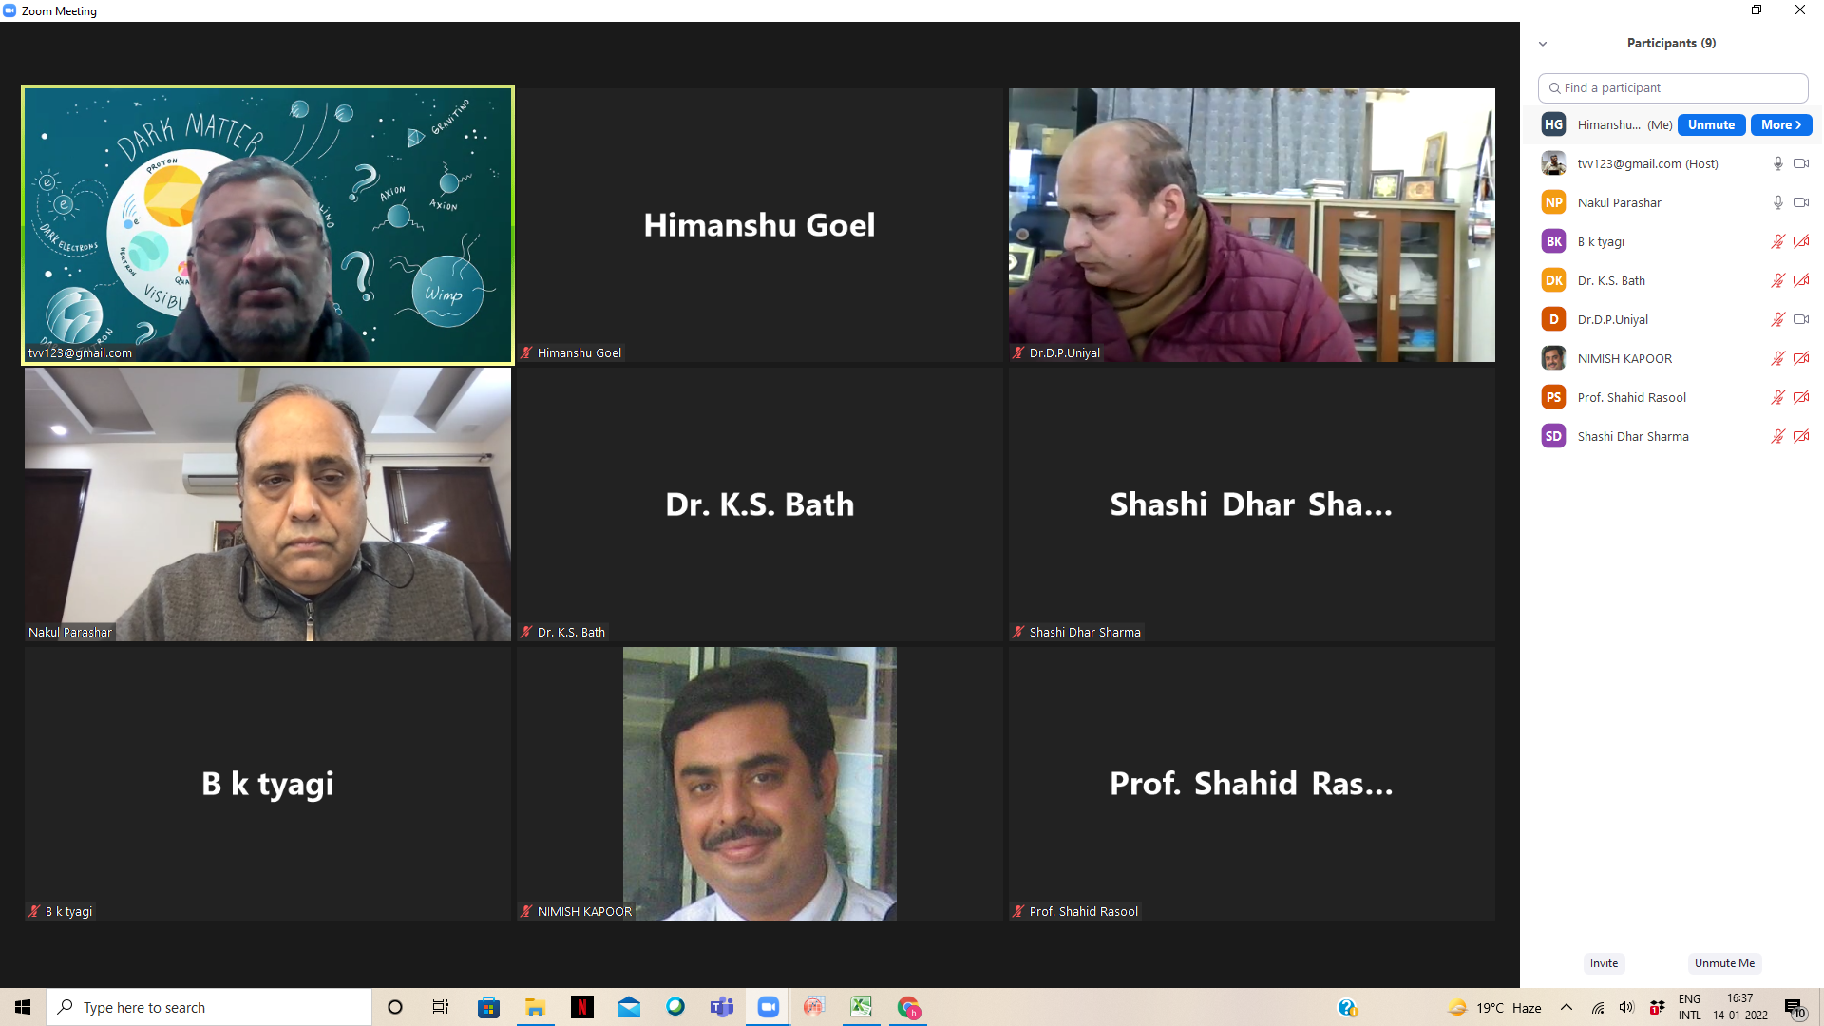This screenshot has width=1824, height=1026.
Task: Select NIMISH KAPOOR's video tile
Action: (x=759, y=784)
